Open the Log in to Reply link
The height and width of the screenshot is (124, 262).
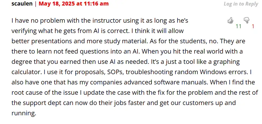click(241, 4)
